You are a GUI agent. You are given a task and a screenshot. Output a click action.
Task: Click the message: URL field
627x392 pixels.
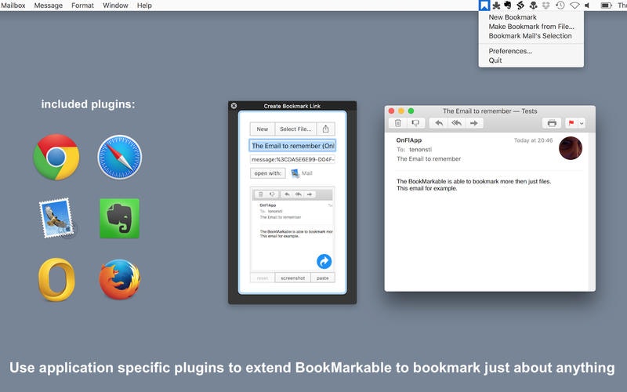point(292,159)
